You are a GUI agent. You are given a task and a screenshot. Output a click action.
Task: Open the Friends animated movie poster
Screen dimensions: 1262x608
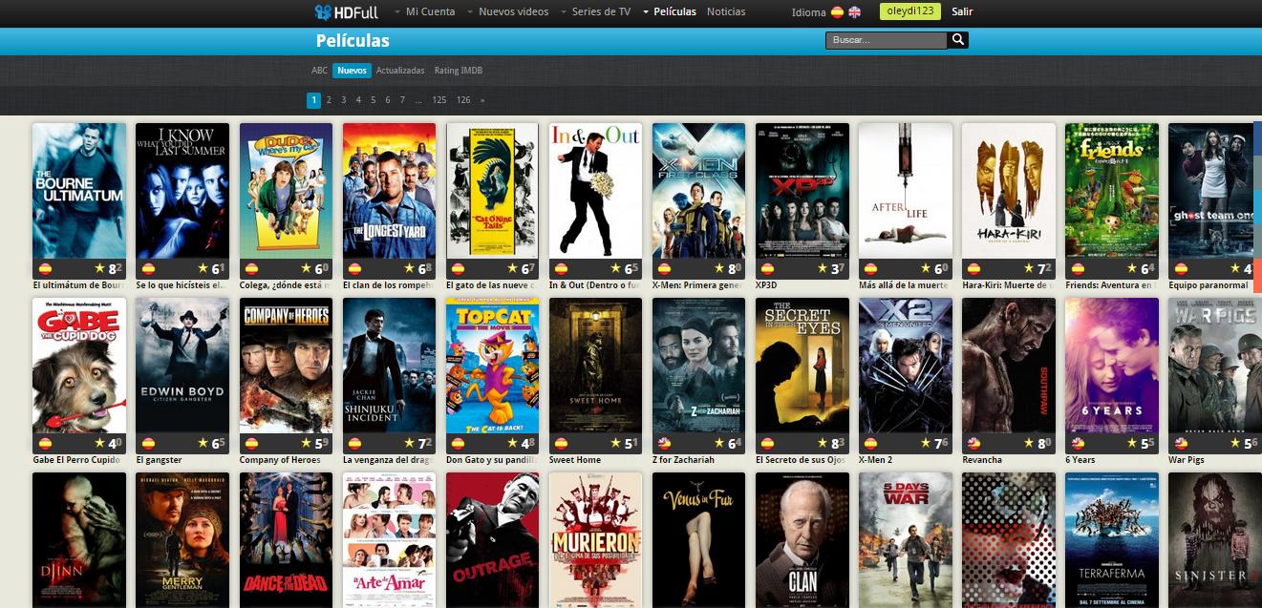[1111, 191]
